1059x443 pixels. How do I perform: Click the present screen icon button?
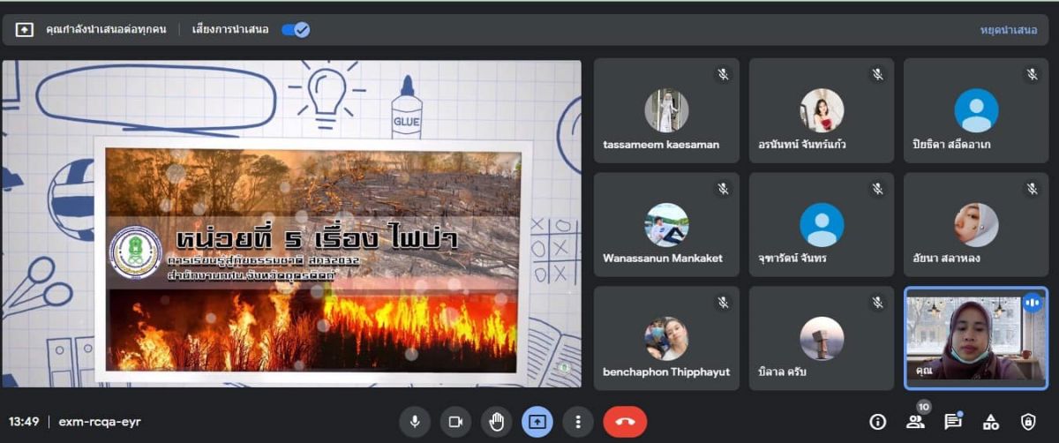click(537, 422)
